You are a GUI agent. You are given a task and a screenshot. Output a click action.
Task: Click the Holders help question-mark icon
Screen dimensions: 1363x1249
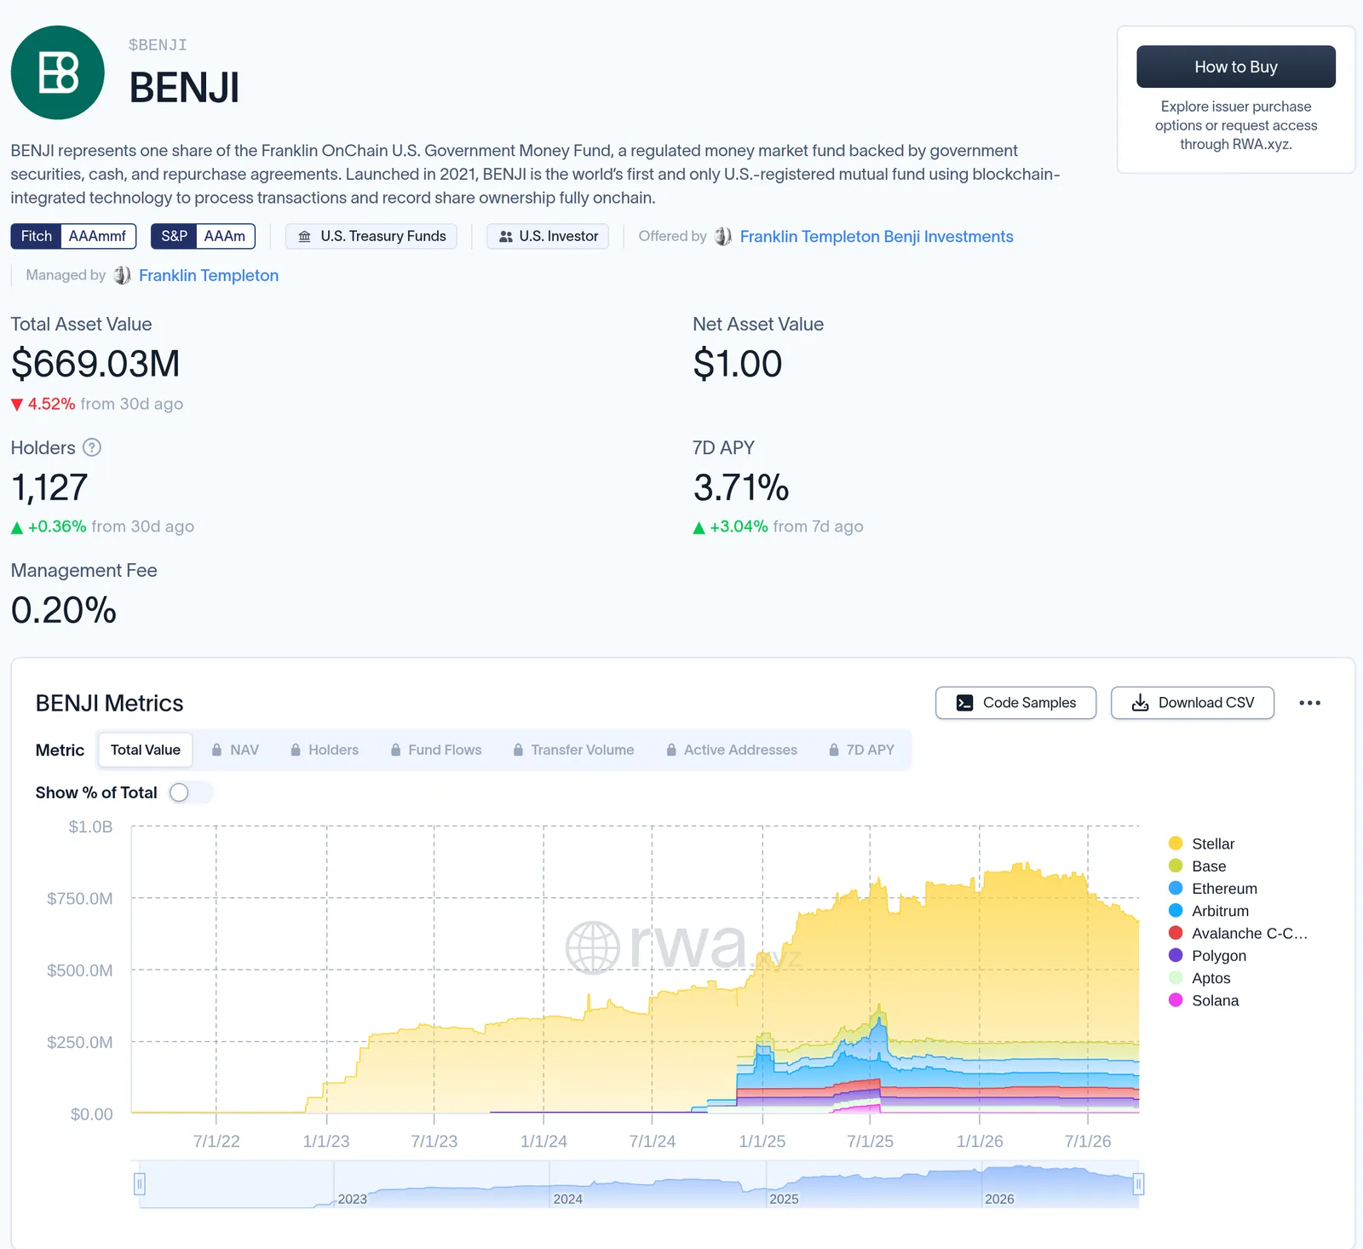pos(92,447)
